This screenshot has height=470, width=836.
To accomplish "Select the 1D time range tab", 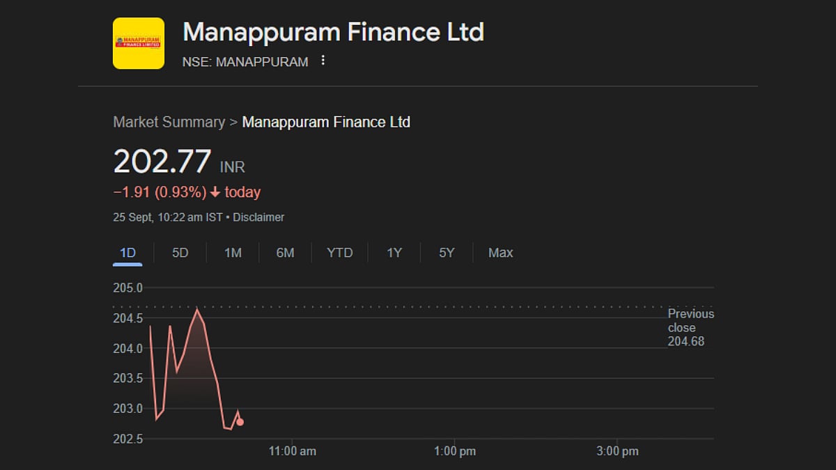I will click(127, 253).
